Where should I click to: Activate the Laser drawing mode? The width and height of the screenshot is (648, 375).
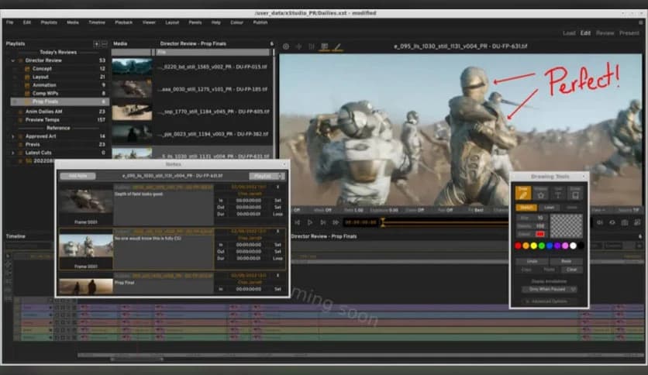click(x=549, y=208)
